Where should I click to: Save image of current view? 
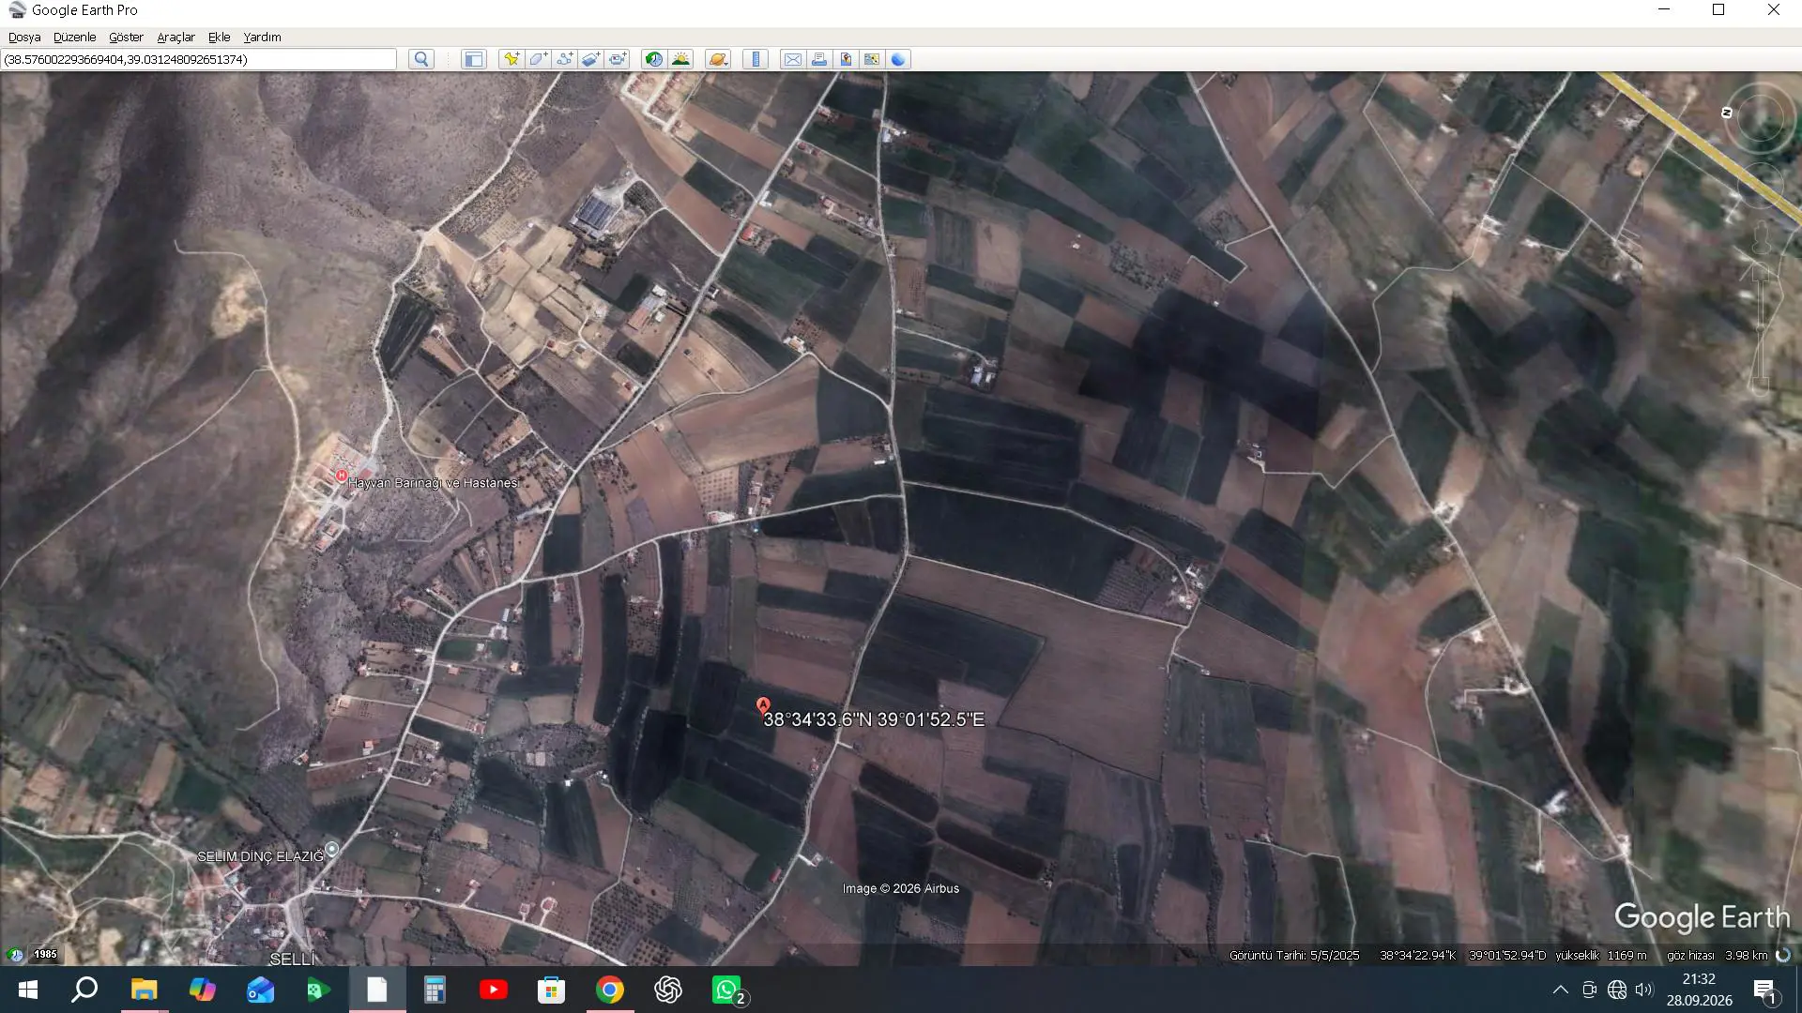846,59
